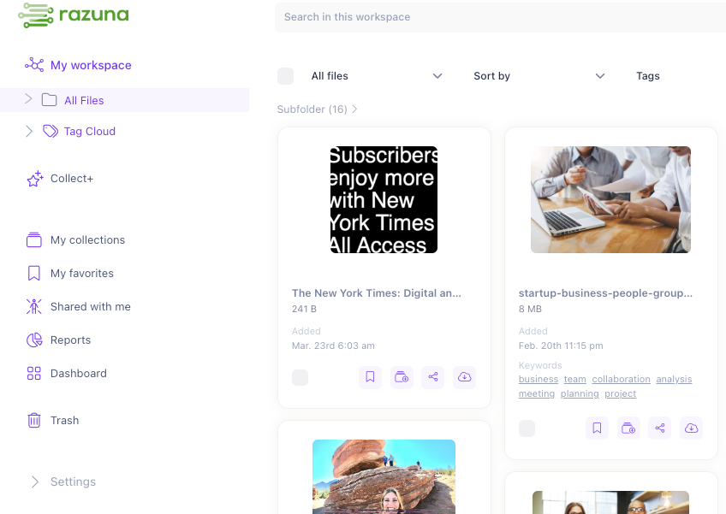
Task: Download the startup-business-people-group file
Action: pos(691,428)
